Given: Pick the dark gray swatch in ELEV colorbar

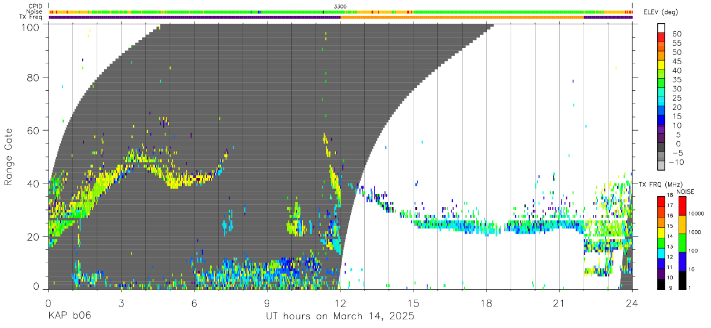Looking at the screenshot, I should pos(661,147).
